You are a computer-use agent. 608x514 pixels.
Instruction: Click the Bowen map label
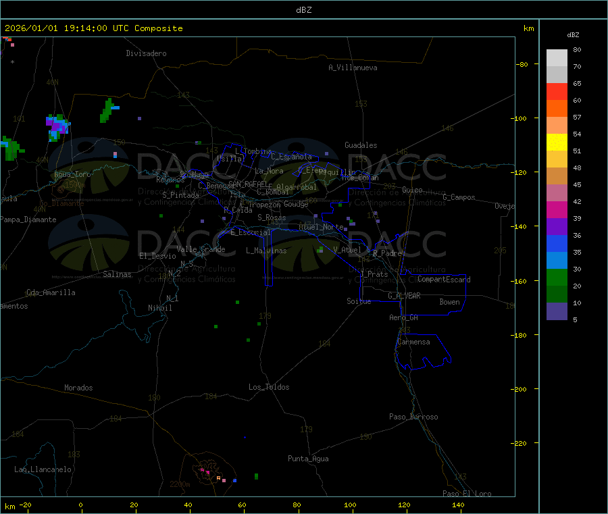point(449,302)
